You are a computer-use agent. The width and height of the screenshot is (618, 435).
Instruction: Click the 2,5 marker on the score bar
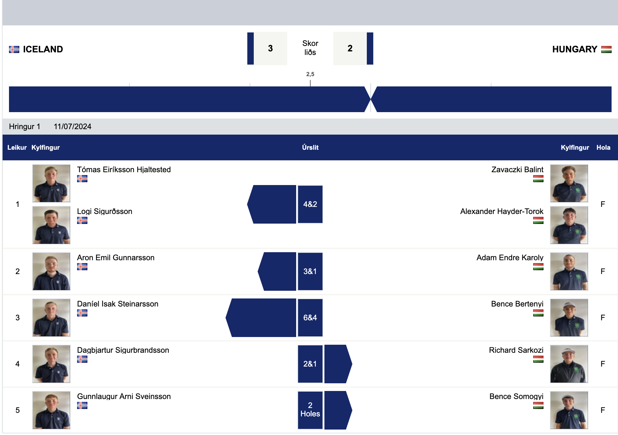[310, 74]
